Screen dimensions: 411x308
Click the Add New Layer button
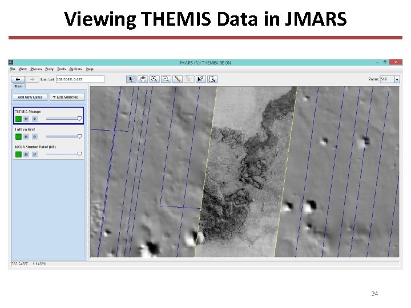coord(30,97)
